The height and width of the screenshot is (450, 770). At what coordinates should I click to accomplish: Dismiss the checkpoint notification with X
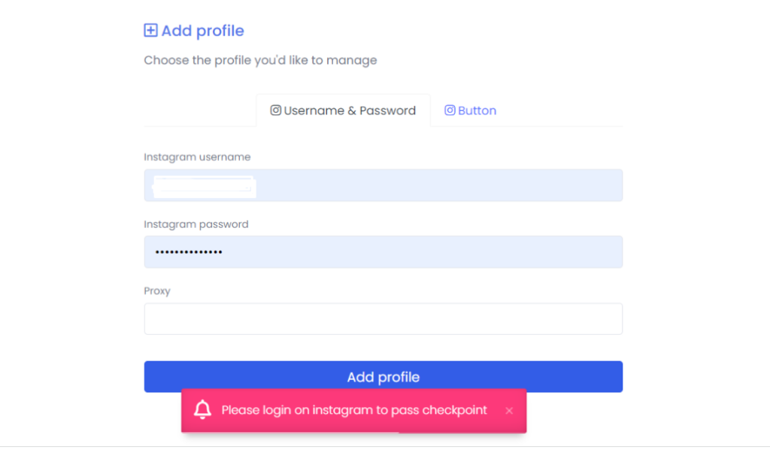[x=509, y=411]
